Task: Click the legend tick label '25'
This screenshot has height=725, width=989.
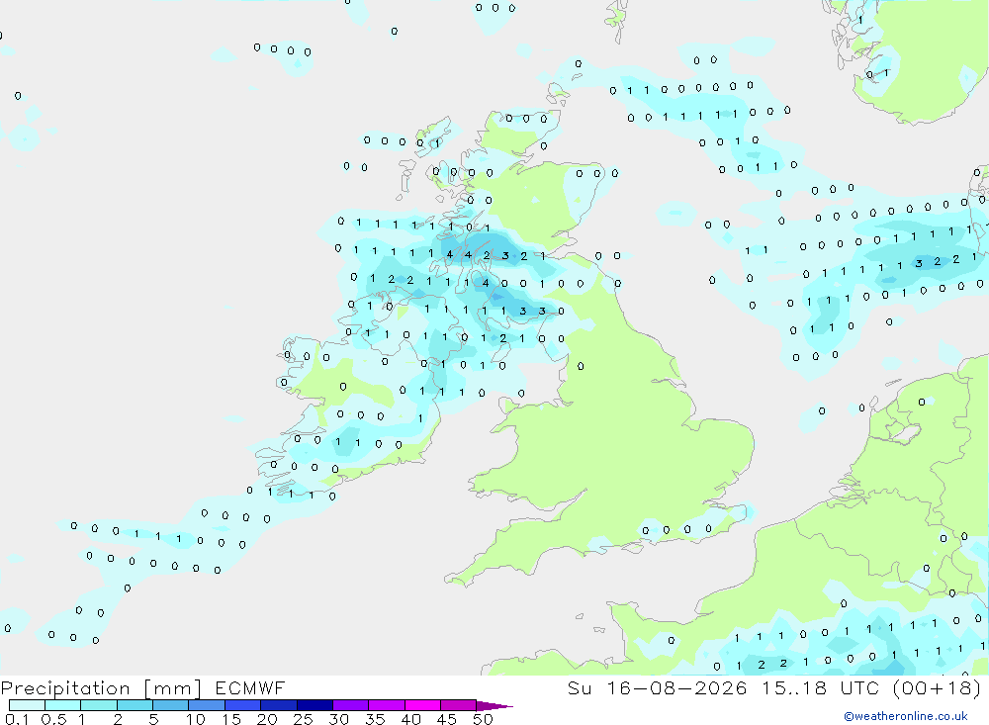Action: click(303, 719)
